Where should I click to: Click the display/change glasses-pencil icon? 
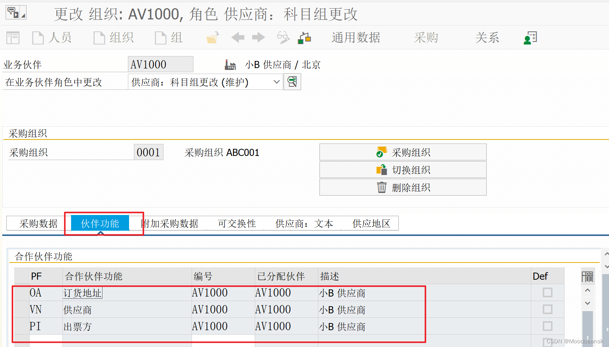(x=283, y=37)
